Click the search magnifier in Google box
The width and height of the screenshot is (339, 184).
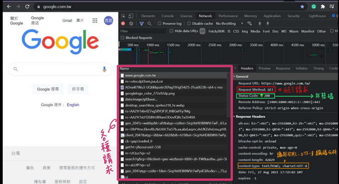pyautogui.click(x=15, y=69)
